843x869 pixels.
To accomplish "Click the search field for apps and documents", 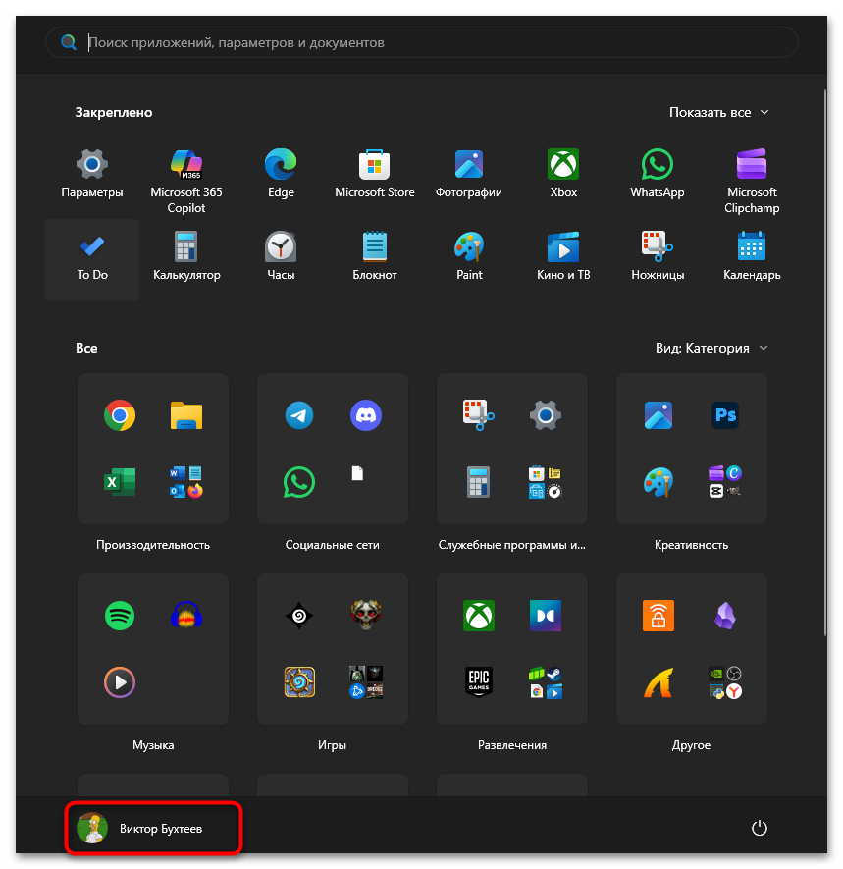I will pos(422,42).
